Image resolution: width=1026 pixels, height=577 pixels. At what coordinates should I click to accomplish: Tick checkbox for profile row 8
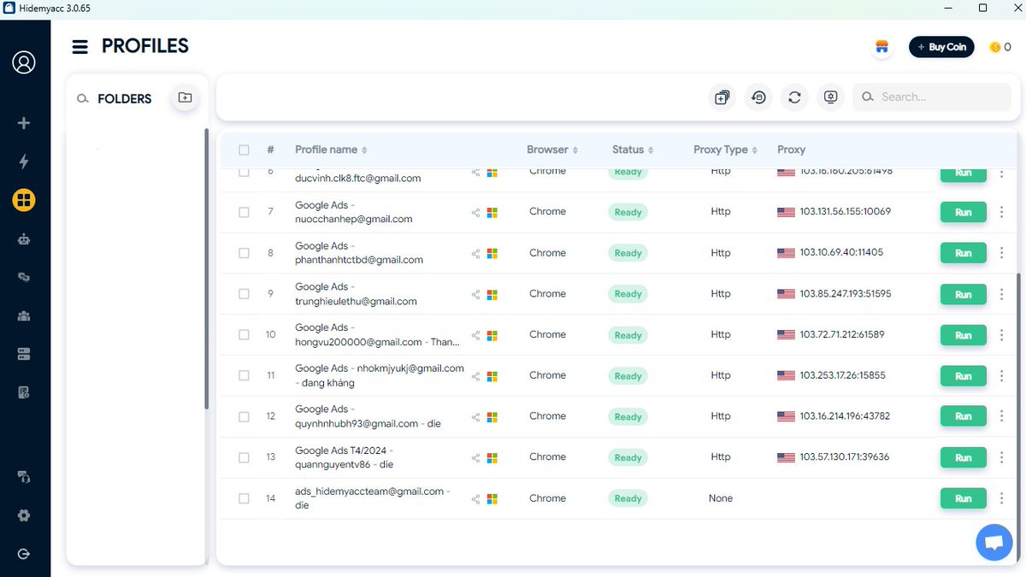244,253
